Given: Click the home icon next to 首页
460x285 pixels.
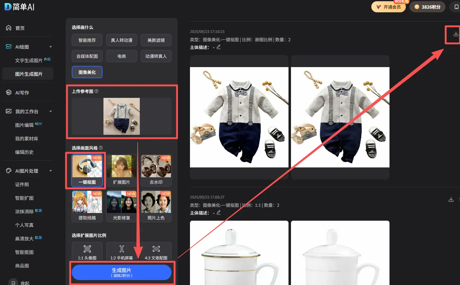Looking at the screenshot, I should pos(9,28).
